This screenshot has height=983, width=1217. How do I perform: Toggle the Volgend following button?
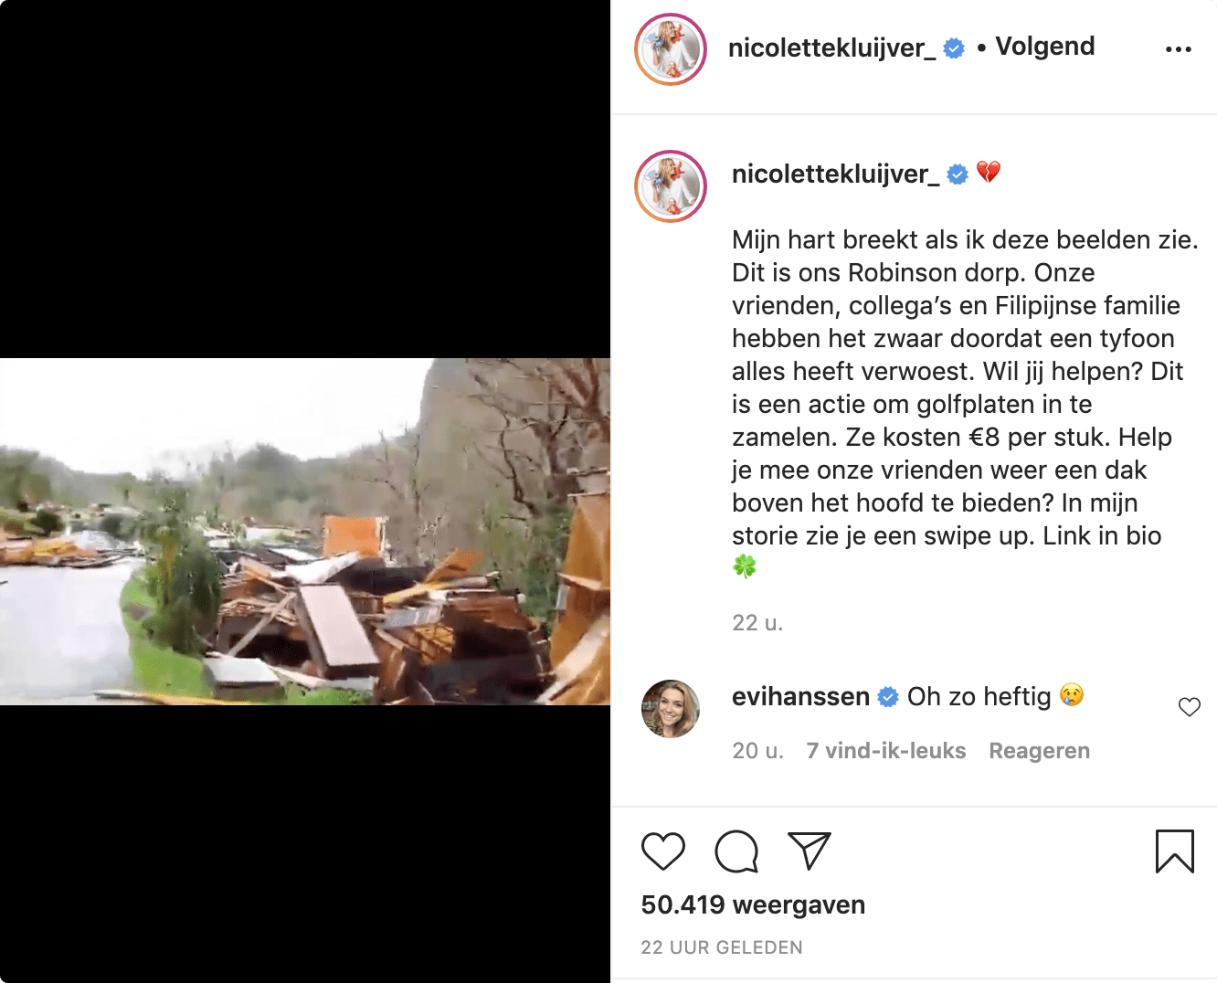pos(1044,47)
